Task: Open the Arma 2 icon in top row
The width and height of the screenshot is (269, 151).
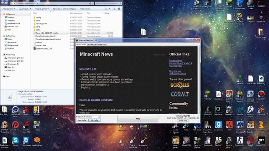Action: 229,3
